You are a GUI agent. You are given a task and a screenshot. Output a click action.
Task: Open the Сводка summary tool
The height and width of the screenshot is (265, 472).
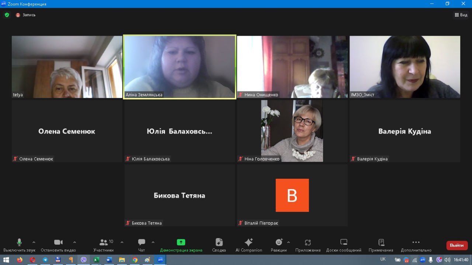(219, 245)
